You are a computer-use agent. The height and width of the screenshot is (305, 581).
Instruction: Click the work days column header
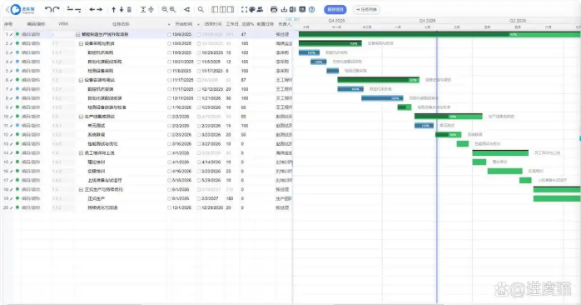pos(232,23)
